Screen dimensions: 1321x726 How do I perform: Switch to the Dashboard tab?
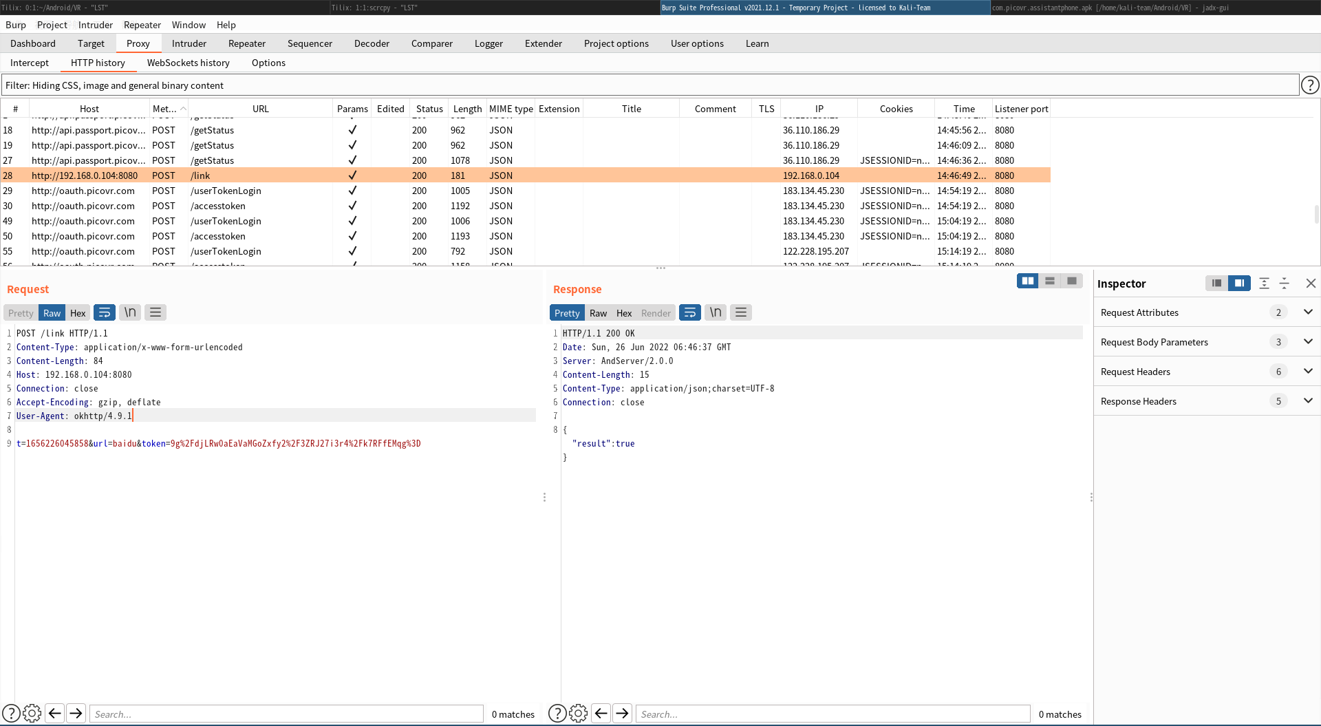pyautogui.click(x=33, y=43)
